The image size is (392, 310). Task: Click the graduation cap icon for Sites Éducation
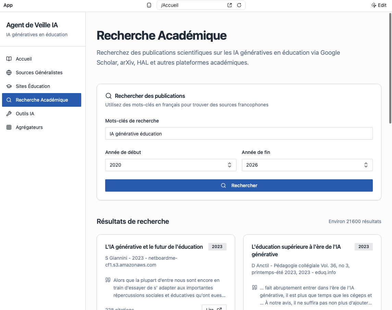pos(9,86)
